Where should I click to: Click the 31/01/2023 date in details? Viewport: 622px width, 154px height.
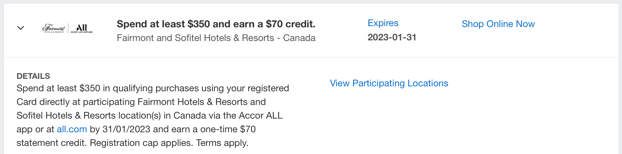pos(126,129)
